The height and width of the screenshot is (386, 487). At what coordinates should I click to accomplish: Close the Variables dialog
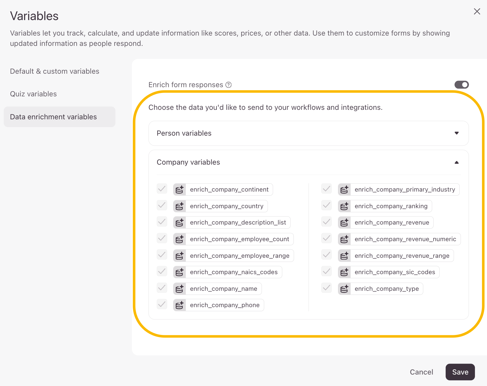pyautogui.click(x=477, y=11)
